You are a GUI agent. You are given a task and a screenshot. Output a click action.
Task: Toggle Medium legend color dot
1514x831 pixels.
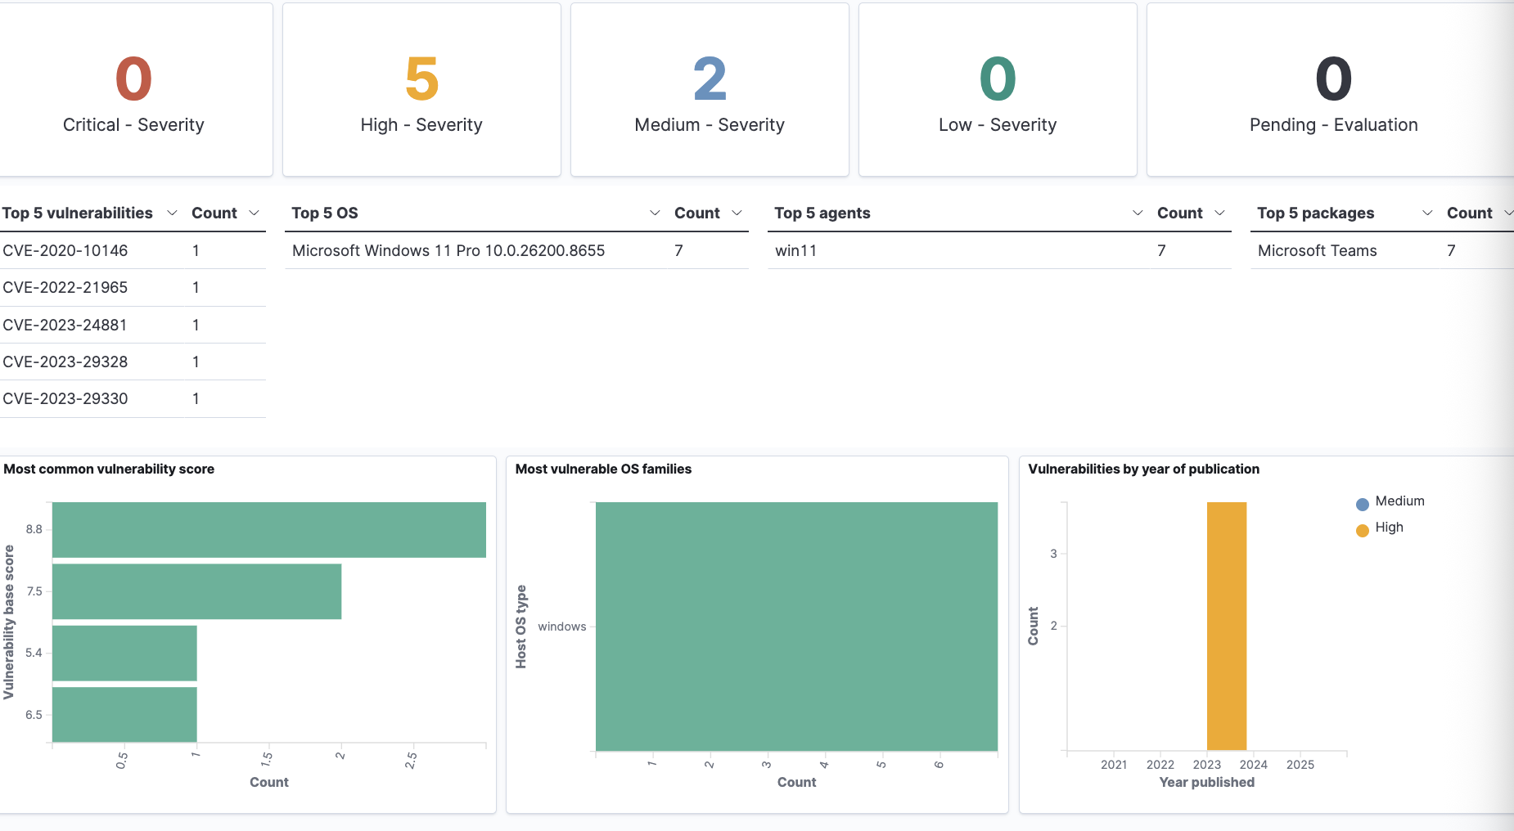point(1363,504)
